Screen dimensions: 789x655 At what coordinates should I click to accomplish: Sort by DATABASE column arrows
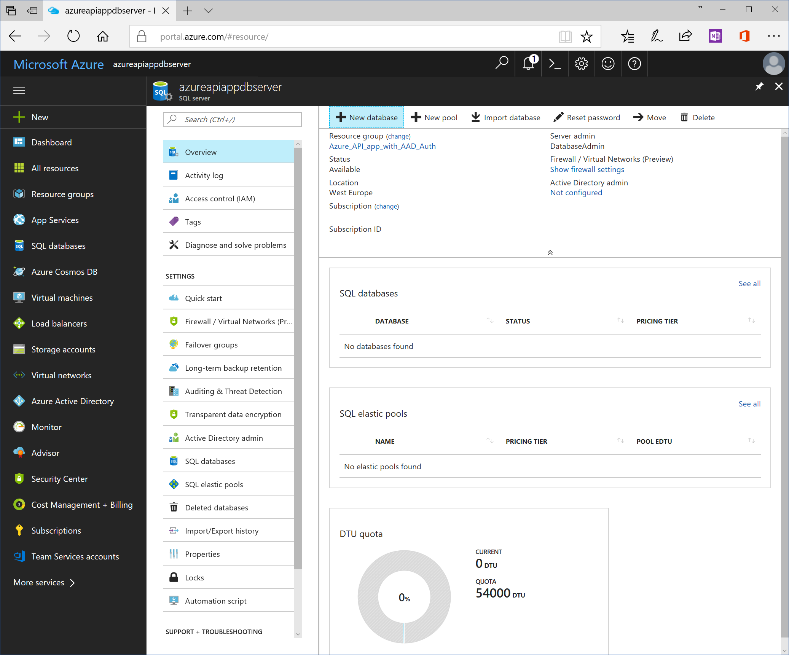pos(490,321)
